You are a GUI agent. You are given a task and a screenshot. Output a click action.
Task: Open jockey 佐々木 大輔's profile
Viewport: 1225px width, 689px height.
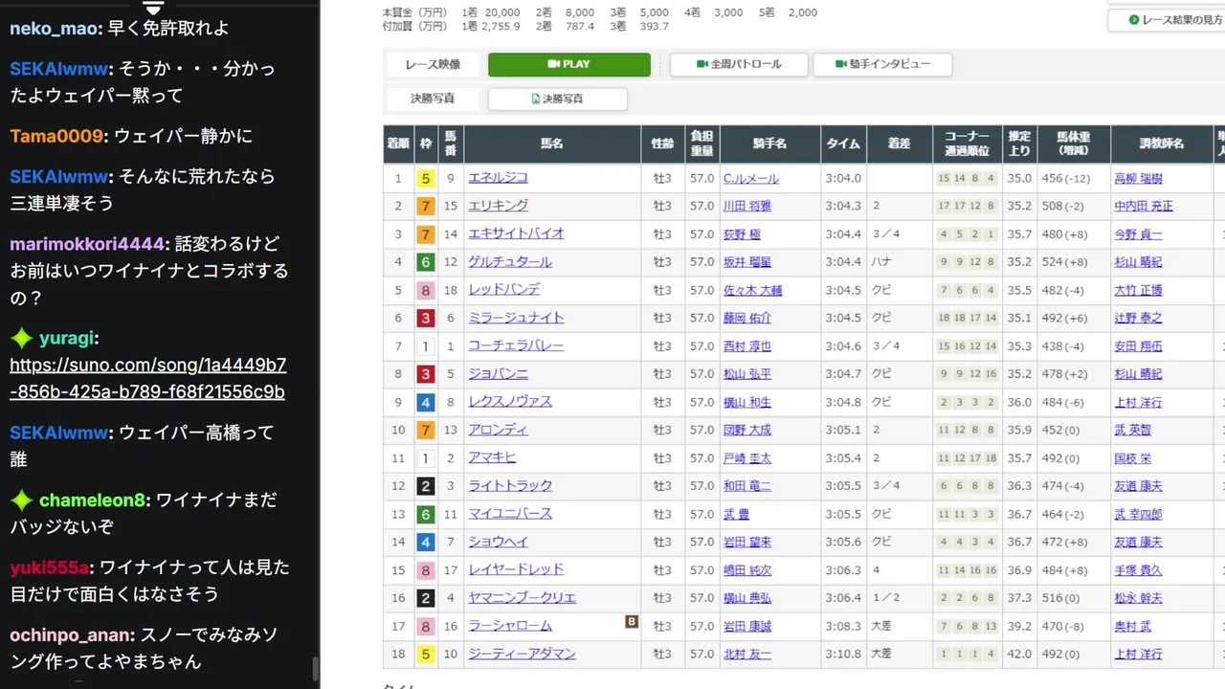point(753,289)
